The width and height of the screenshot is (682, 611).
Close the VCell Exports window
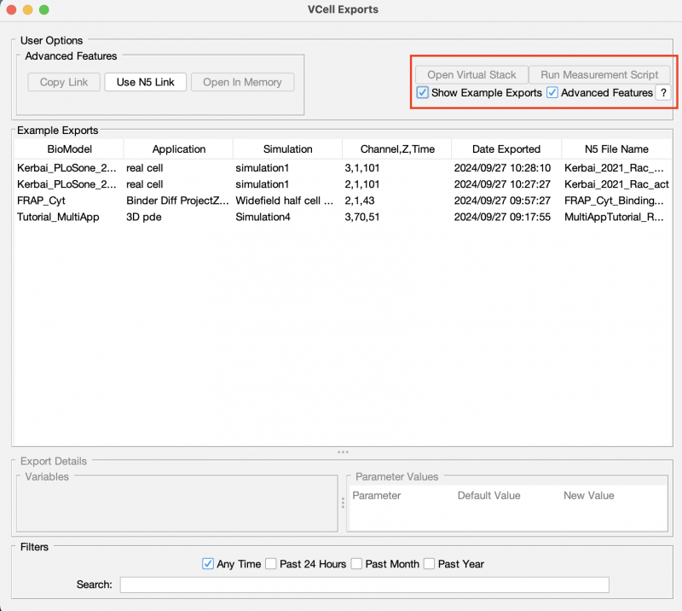pyautogui.click(x=12, y=9)
